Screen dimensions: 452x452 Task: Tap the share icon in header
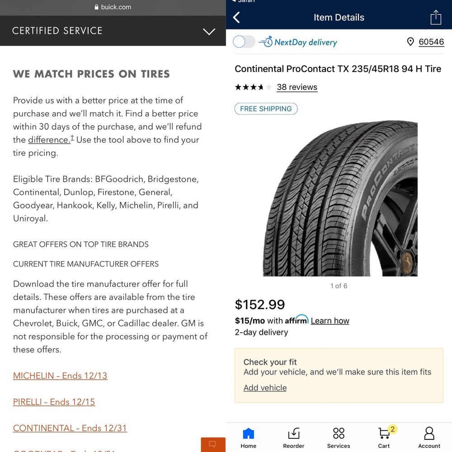pyautogui.click(x=435, y=17)
